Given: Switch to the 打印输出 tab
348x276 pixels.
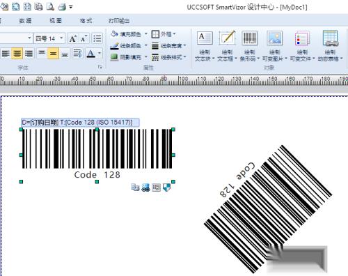Looking at the screenshot, I should coord(119,21).
